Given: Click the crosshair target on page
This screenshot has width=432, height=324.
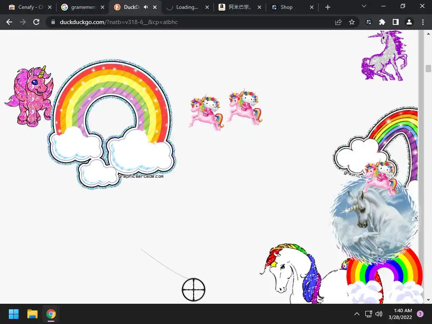Looking at the screenshot, I should (x=194, y=289).
